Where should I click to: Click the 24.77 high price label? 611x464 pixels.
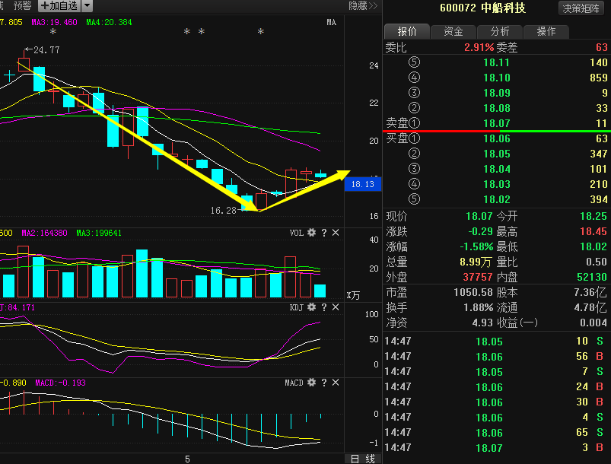click(46, 50)
